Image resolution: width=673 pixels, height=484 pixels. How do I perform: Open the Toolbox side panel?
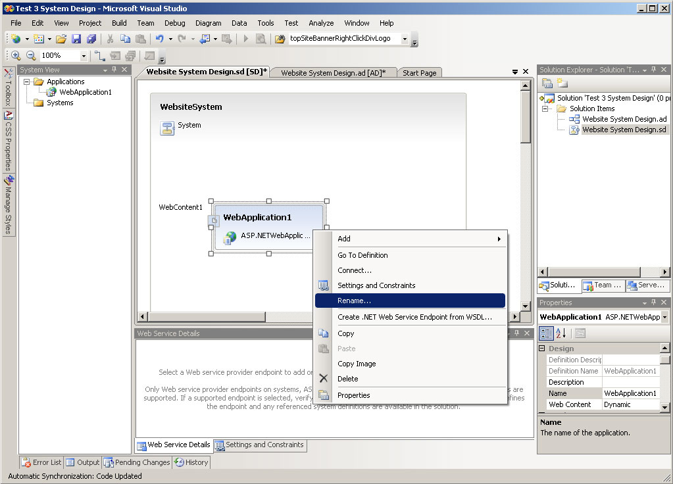click(x=8, y=87)
